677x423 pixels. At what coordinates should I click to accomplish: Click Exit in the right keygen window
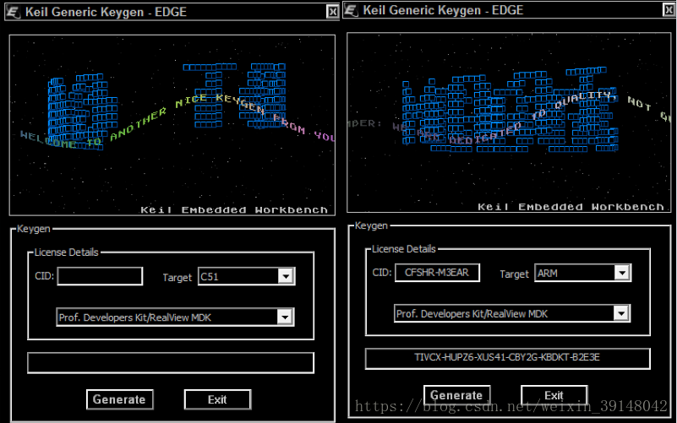coord(554,395)
